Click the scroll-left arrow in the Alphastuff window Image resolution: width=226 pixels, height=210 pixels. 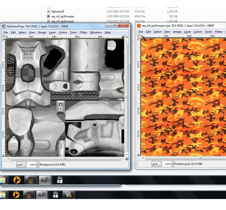8,159
